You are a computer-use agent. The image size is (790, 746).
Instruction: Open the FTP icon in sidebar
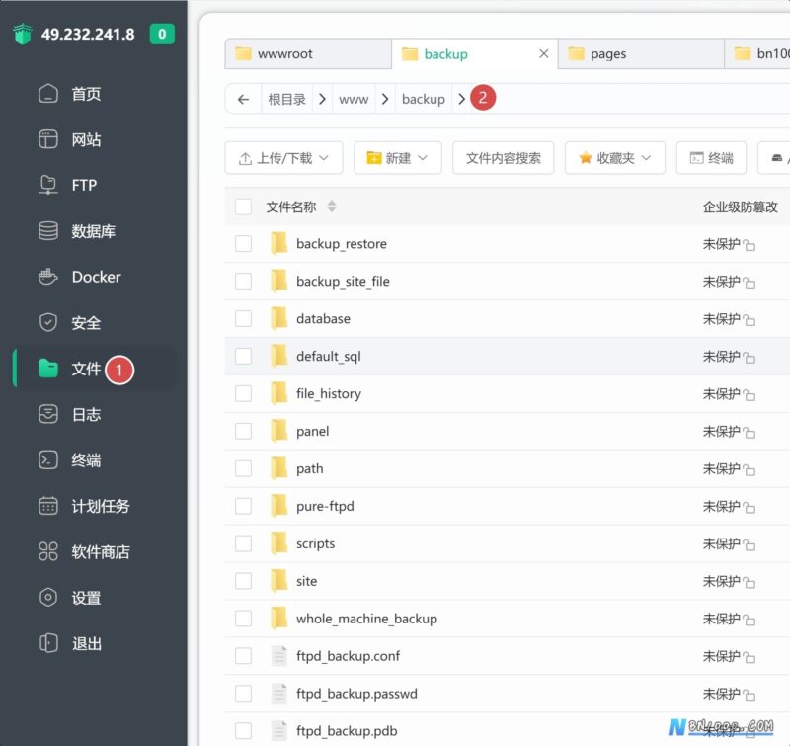pos(47,185)
